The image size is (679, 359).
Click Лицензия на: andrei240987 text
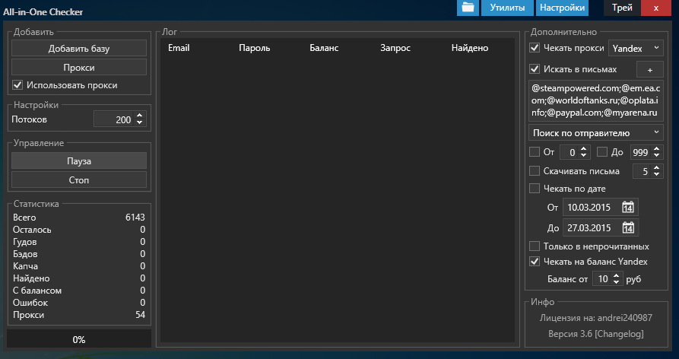596,318
